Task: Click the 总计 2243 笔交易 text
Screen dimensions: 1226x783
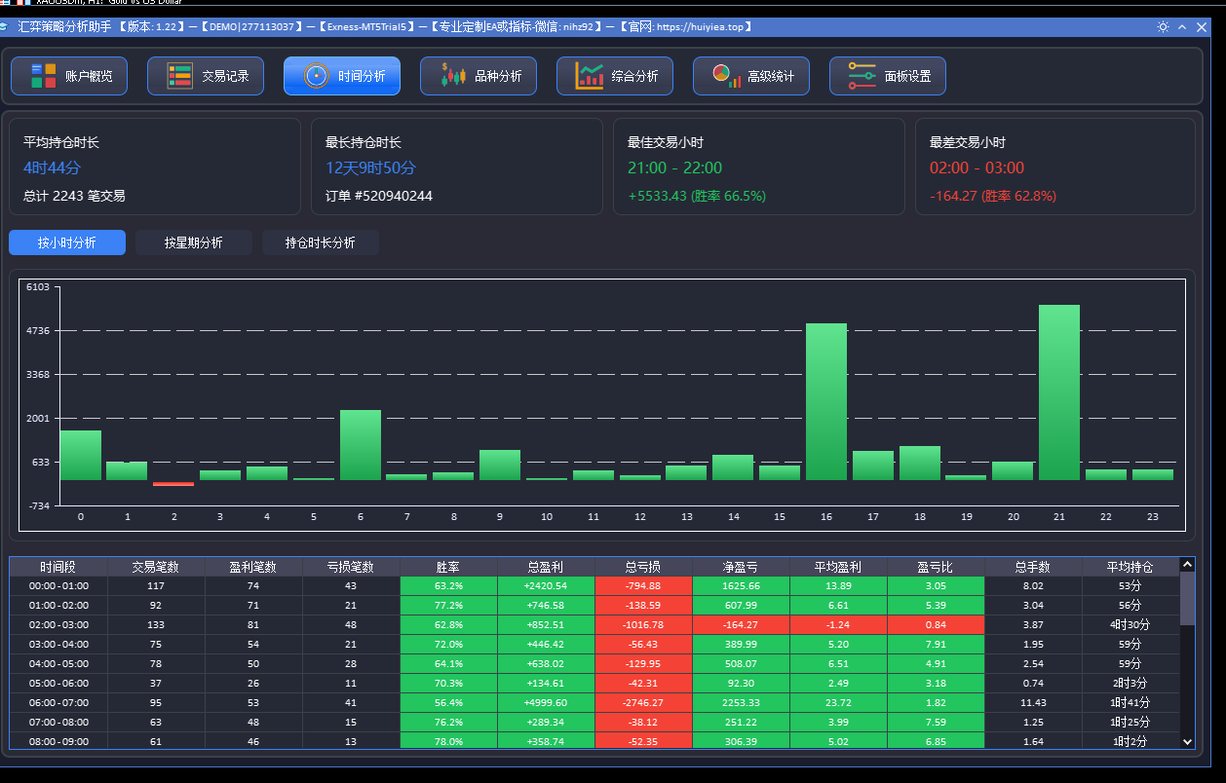Action: pos(74,196)
